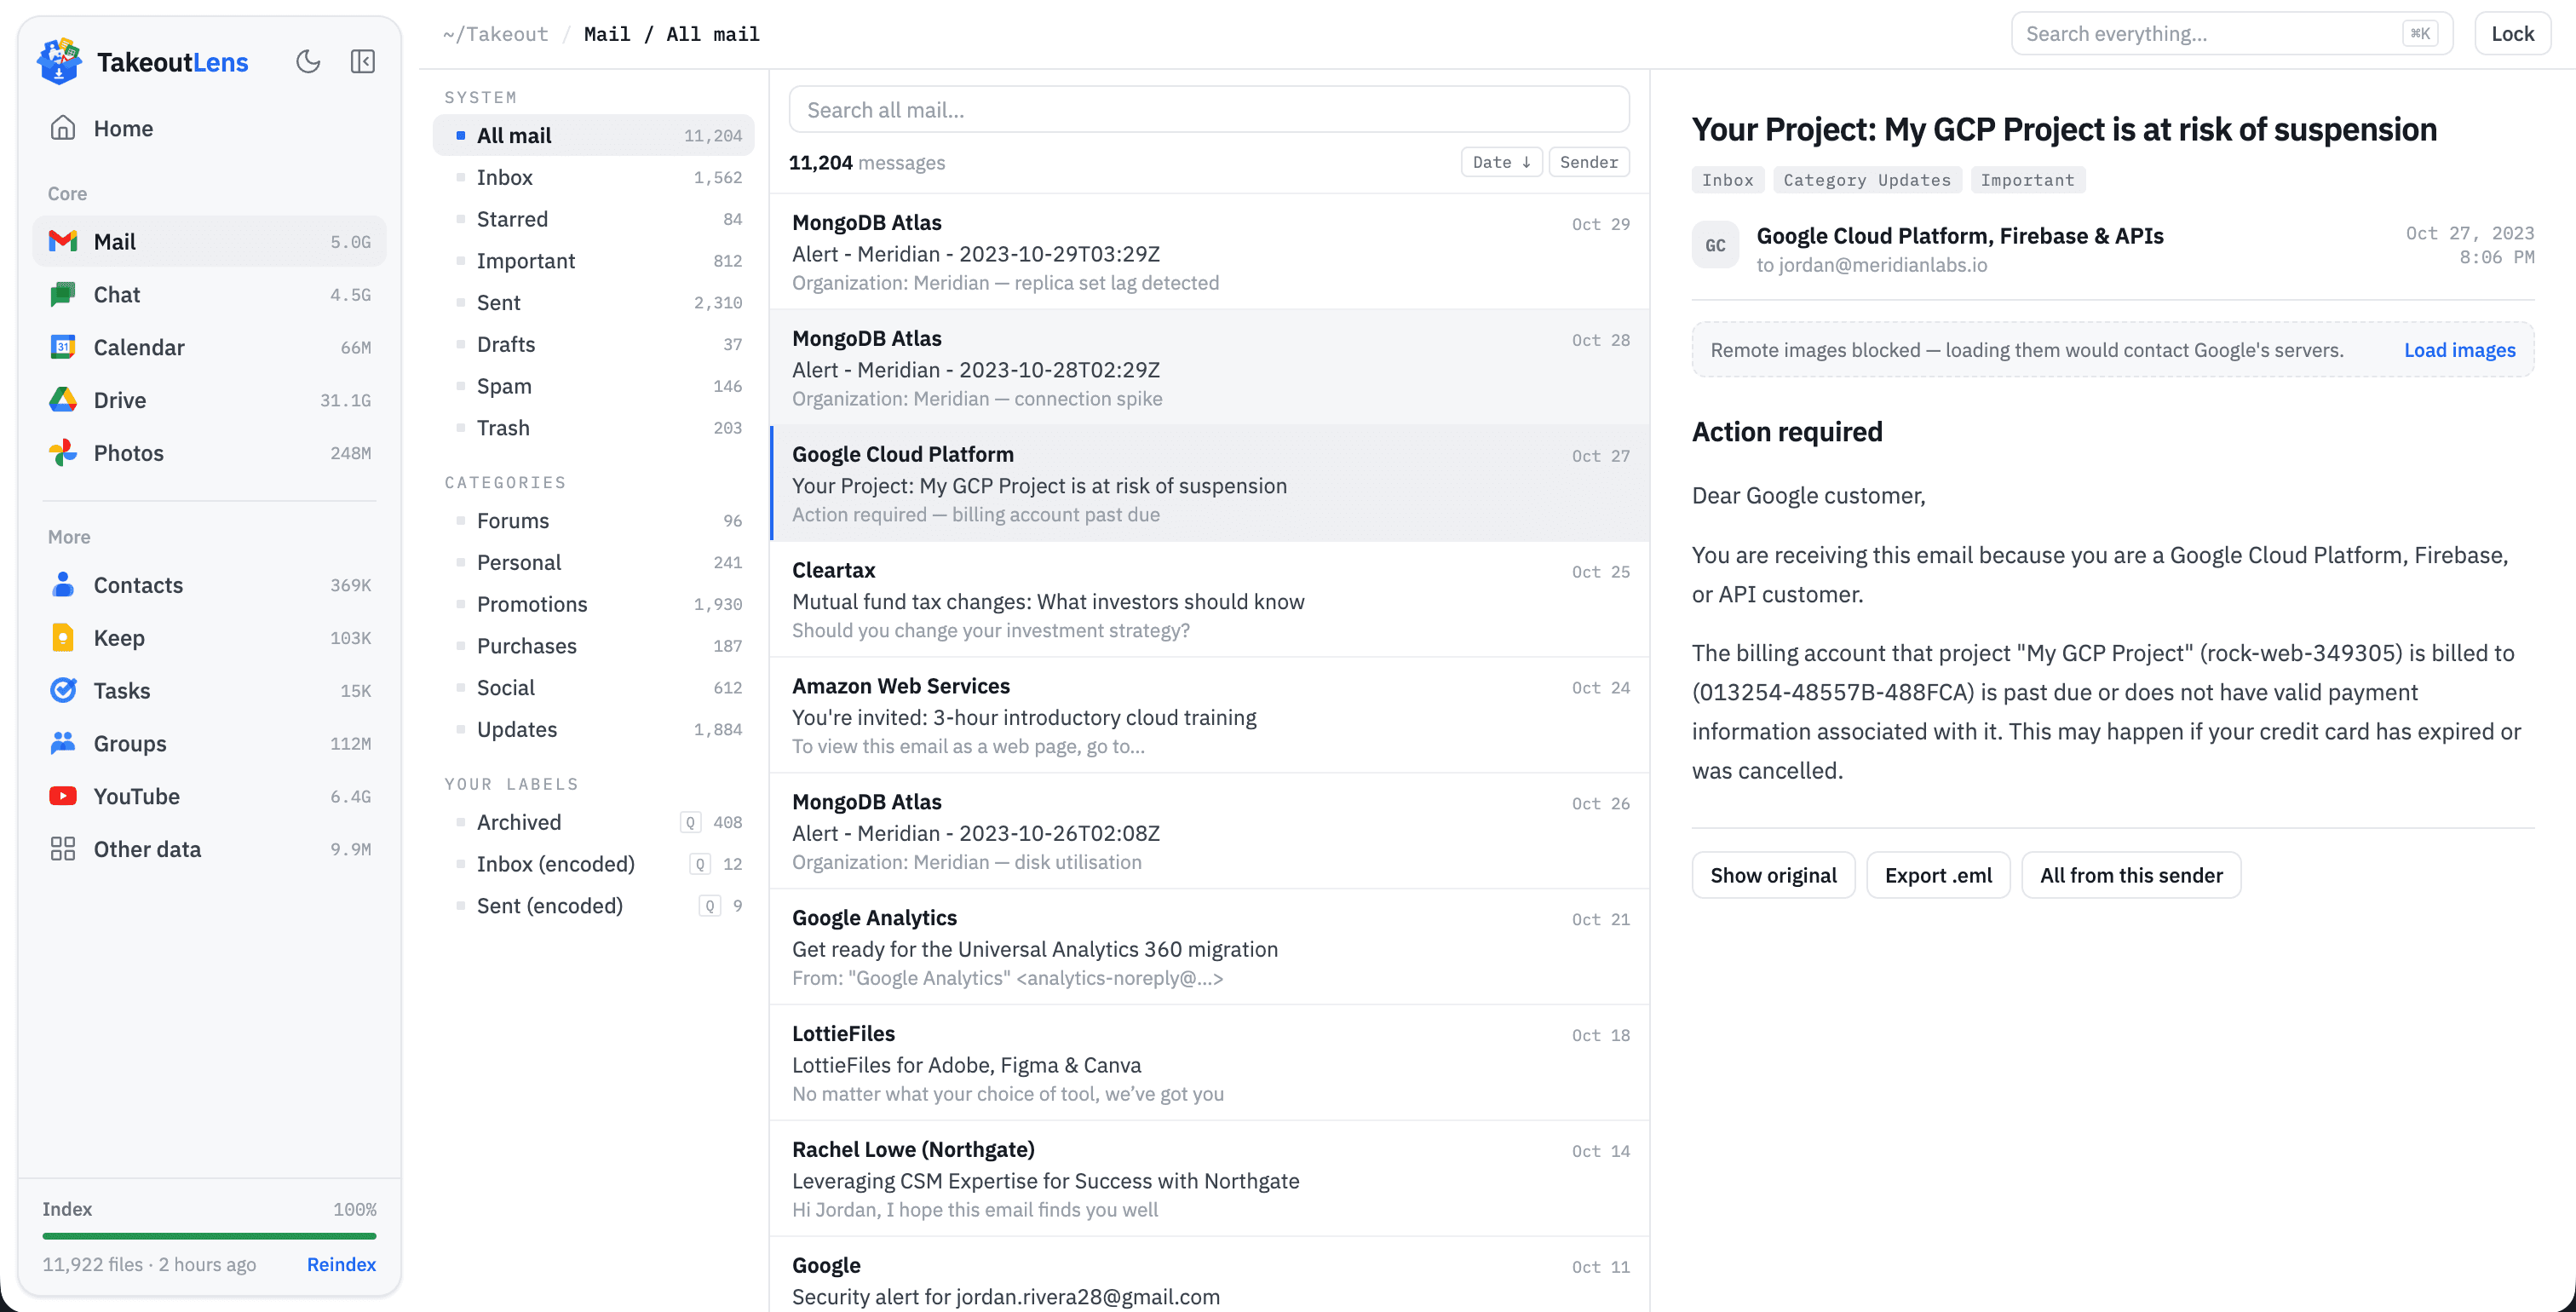
Task: Click the index progress bar
Action: click(x=209, y=1236)
